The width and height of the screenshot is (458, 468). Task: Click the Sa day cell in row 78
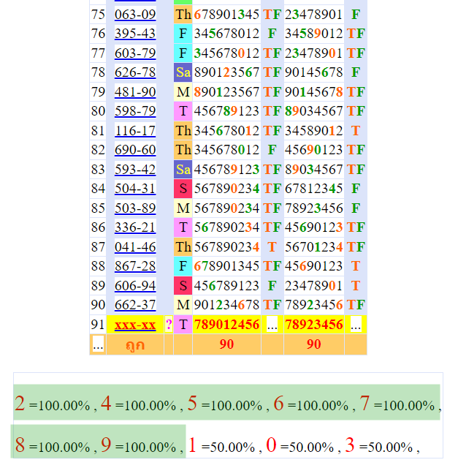(183, 72)
